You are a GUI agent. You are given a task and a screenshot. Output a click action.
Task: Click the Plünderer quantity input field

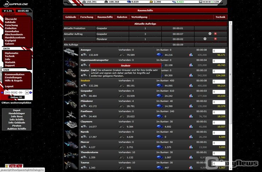[x=219, y=102]
